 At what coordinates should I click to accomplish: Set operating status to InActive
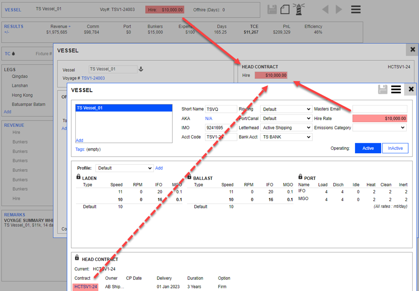pos(395,148)
